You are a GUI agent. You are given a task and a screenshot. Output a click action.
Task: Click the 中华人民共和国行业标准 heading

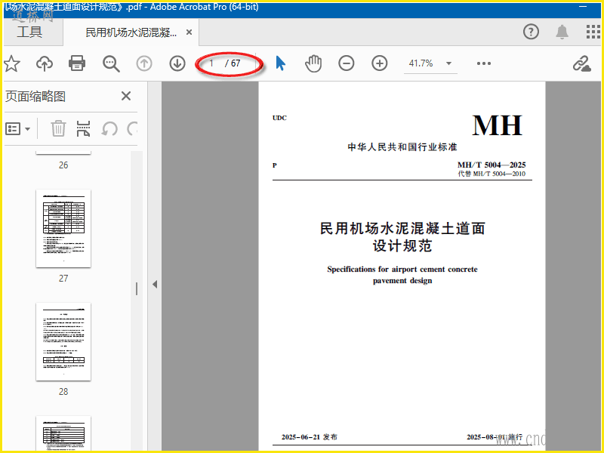click(402, 146)
